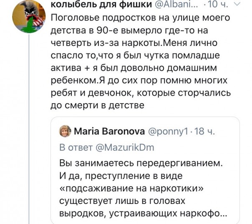Open the tweet options chevron arrow
Viewport: 252px width, 224px height.
[x=238, y=5]
